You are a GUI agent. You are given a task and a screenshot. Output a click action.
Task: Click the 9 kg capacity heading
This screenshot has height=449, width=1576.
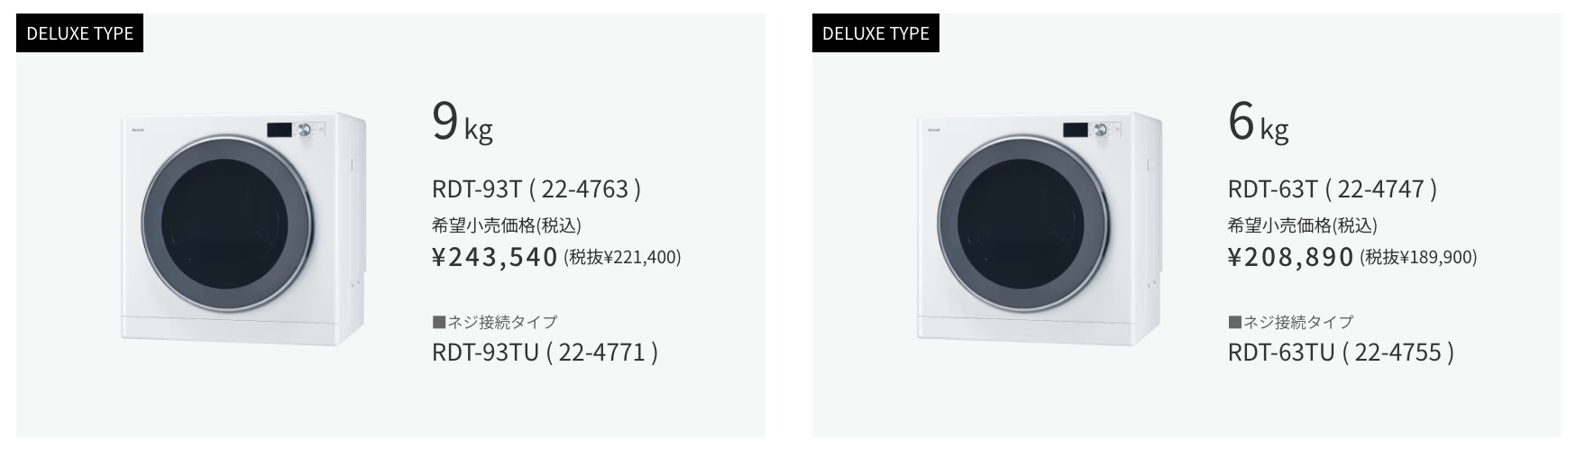click(463, 123)
